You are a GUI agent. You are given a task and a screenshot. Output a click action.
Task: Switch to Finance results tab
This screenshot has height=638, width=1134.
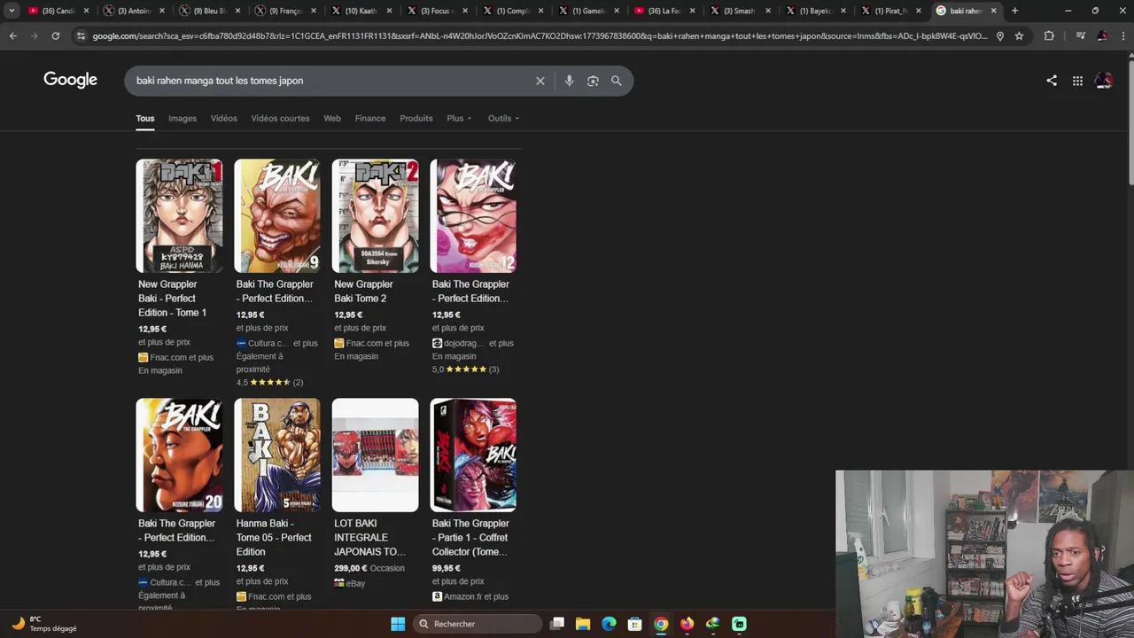pos(370,118)
